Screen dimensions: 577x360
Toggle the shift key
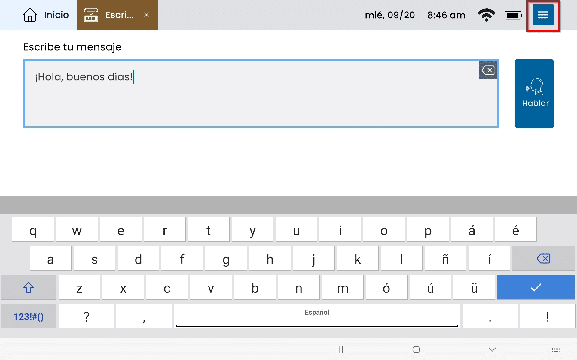pos(29,287)
